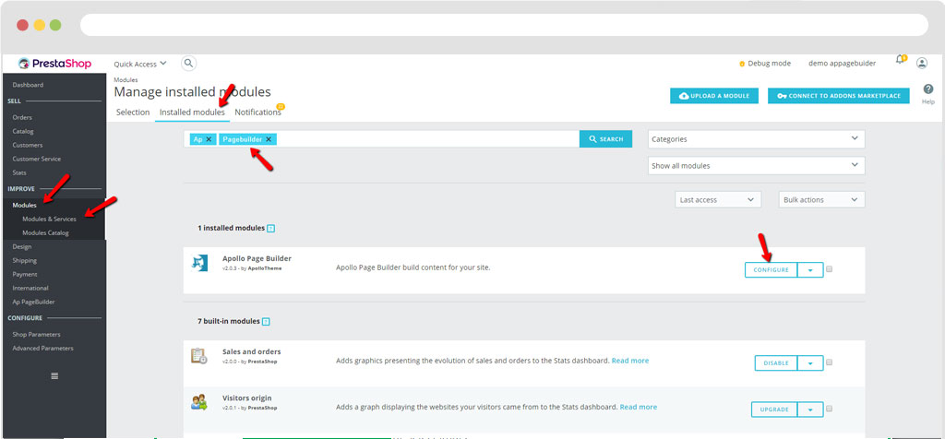This screenshot has width=945, height=439.
Task: Open the Categories dropdown
Action: click(x=757, y=139)
